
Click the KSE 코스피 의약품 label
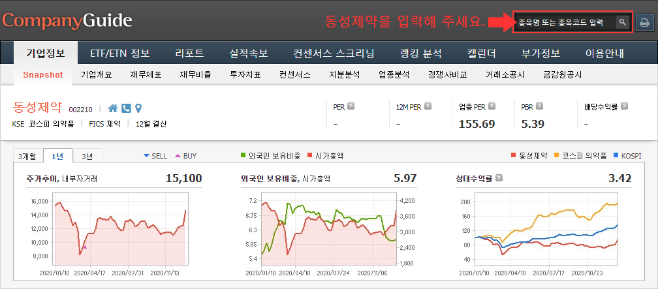pyautogui.click(x=43, y=124)
